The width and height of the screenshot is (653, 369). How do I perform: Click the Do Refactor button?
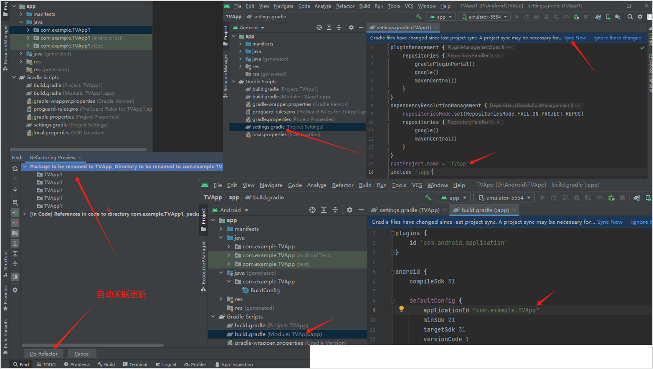44,354
